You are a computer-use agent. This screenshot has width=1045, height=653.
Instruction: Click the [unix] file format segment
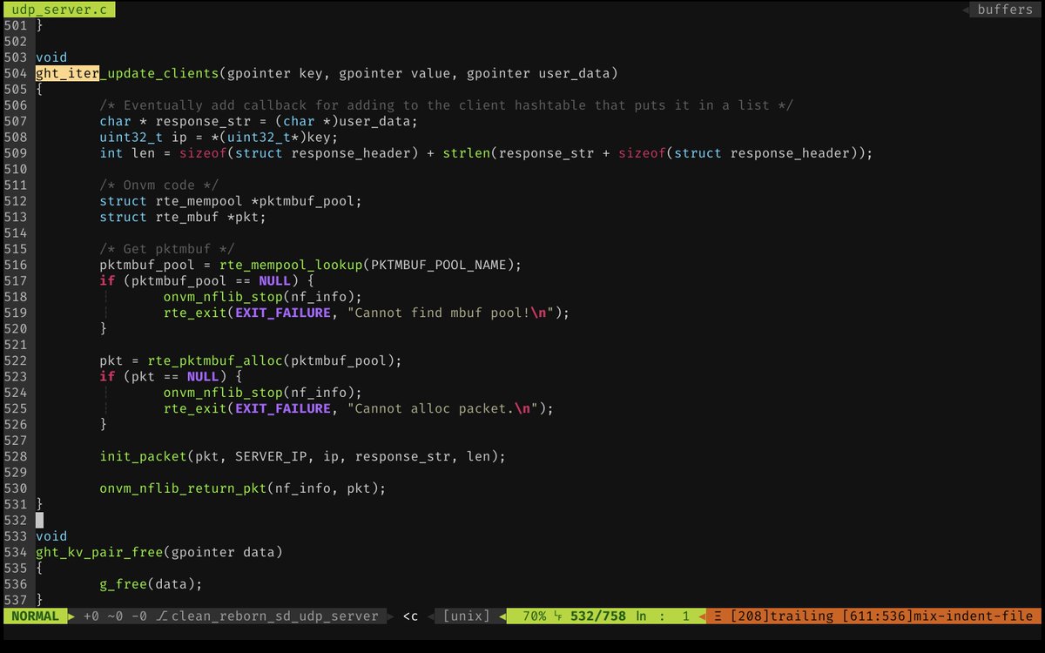pyautogui.click(x=466, y=616)
